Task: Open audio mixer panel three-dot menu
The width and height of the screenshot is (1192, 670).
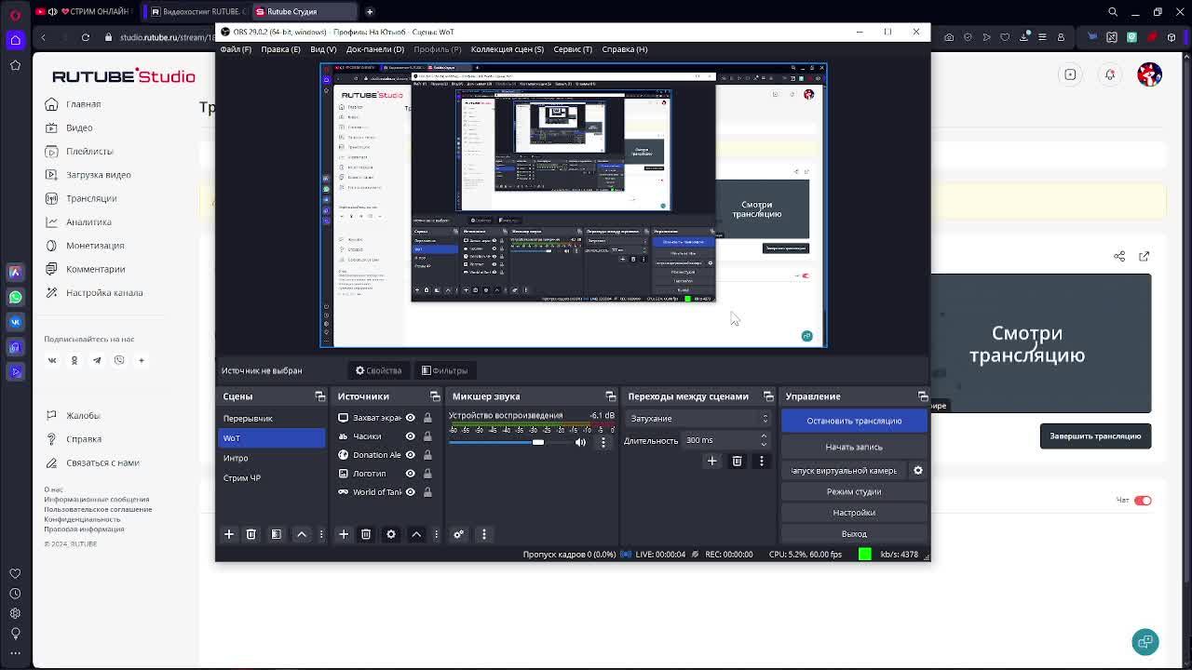Action: 484,534
